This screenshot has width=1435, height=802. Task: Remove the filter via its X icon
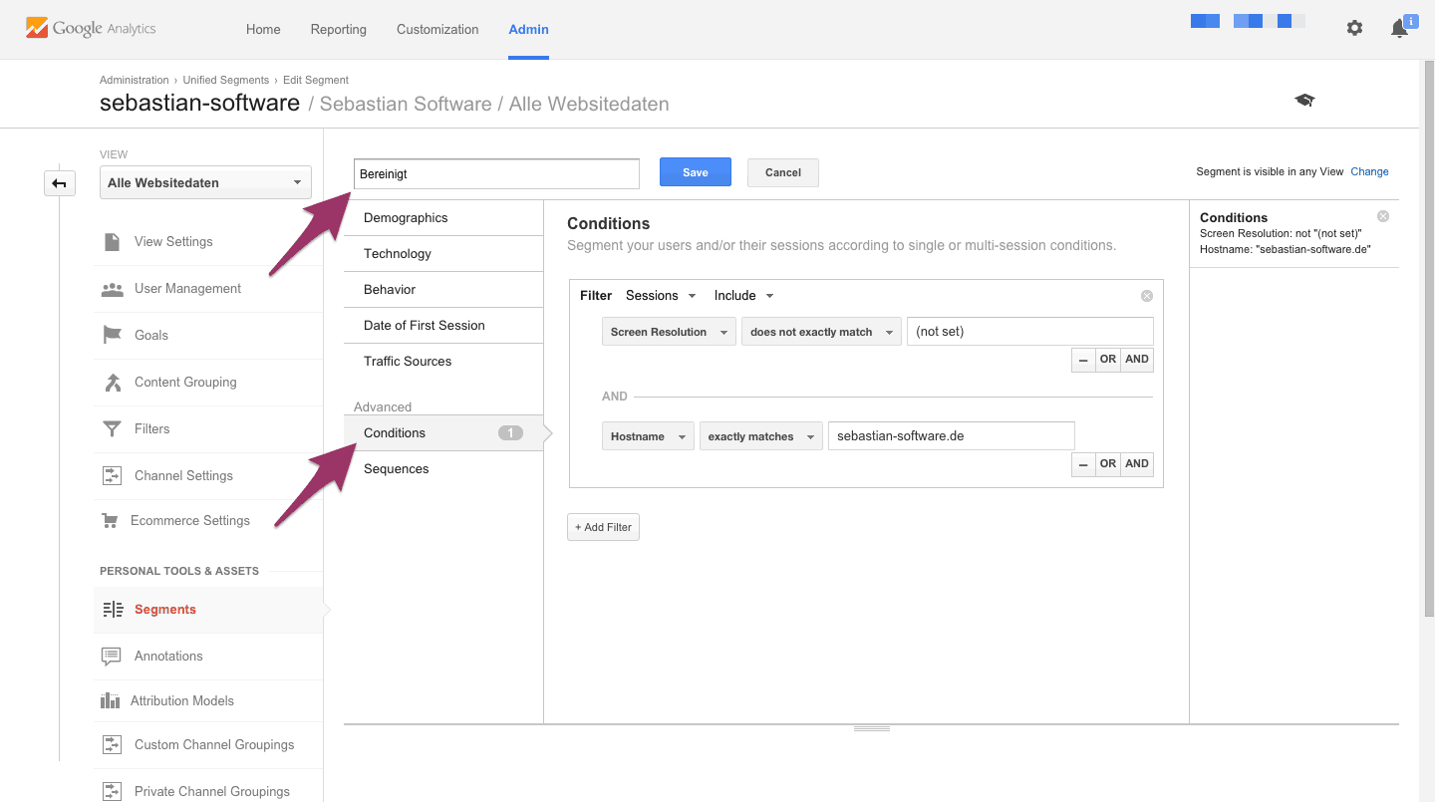(1147, 296)
